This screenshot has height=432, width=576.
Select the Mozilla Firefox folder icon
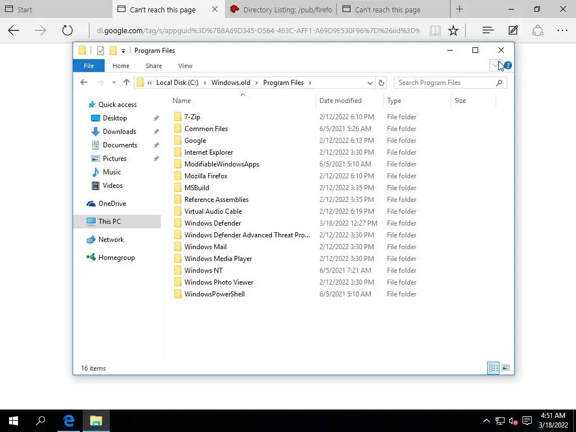pos(178,176)
